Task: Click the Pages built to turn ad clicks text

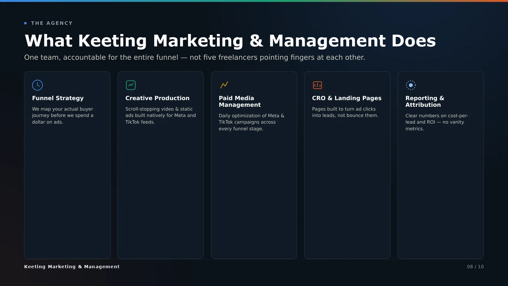Action: point(345,112)
